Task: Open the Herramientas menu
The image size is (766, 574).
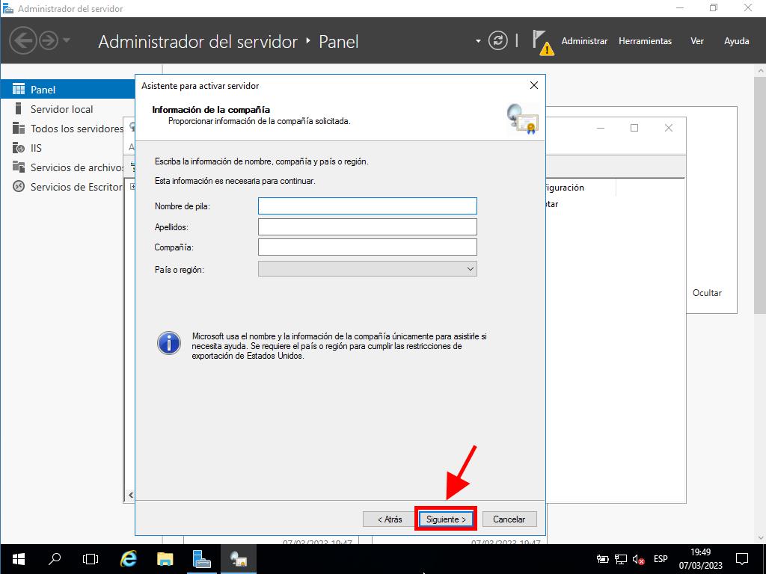Action: point(645,41)
